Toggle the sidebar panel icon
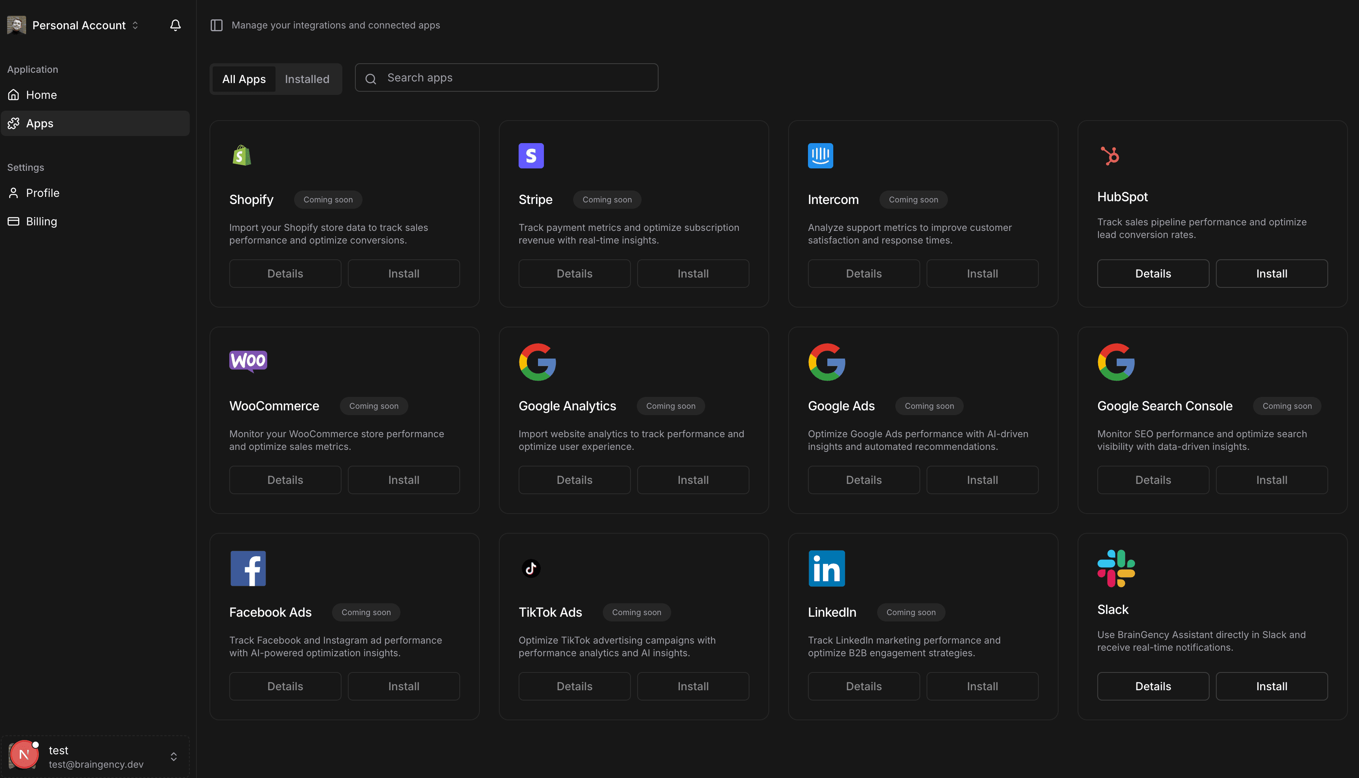Image resolution: width=1359 pixels, height=778 pixels. tap(216, 25)
